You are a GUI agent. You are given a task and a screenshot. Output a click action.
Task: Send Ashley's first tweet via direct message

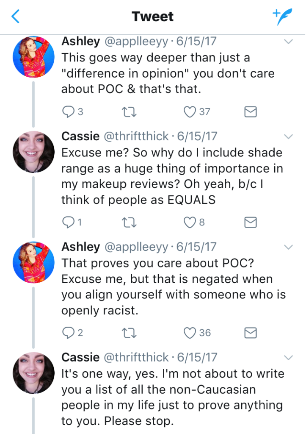[251, 111]
